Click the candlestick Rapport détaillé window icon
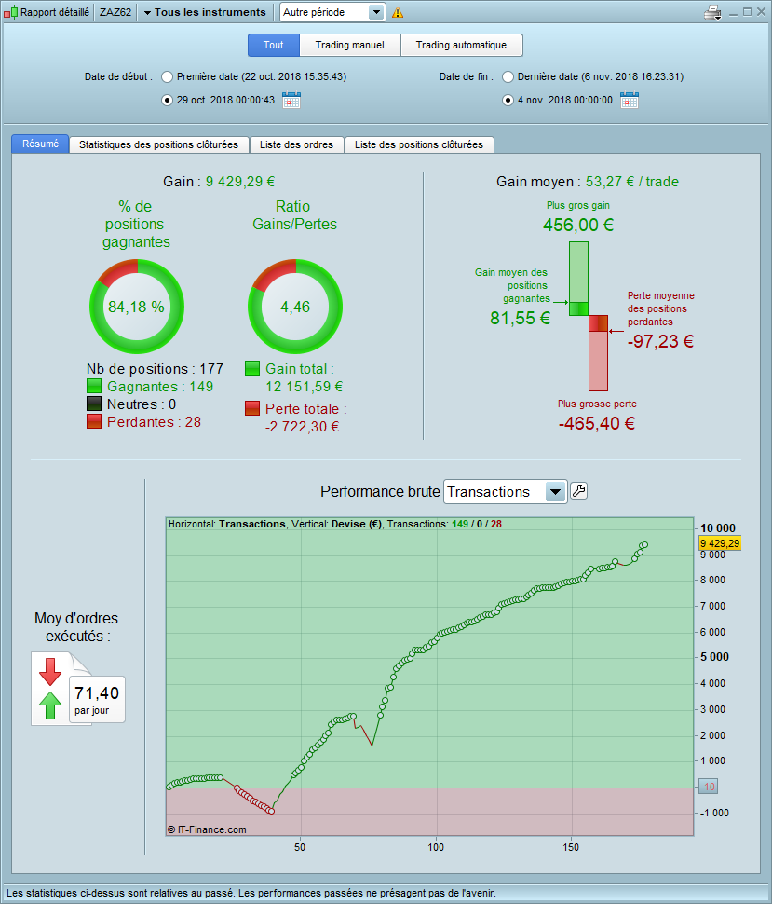This screenshot has height=904, width=772. [10, 12]
